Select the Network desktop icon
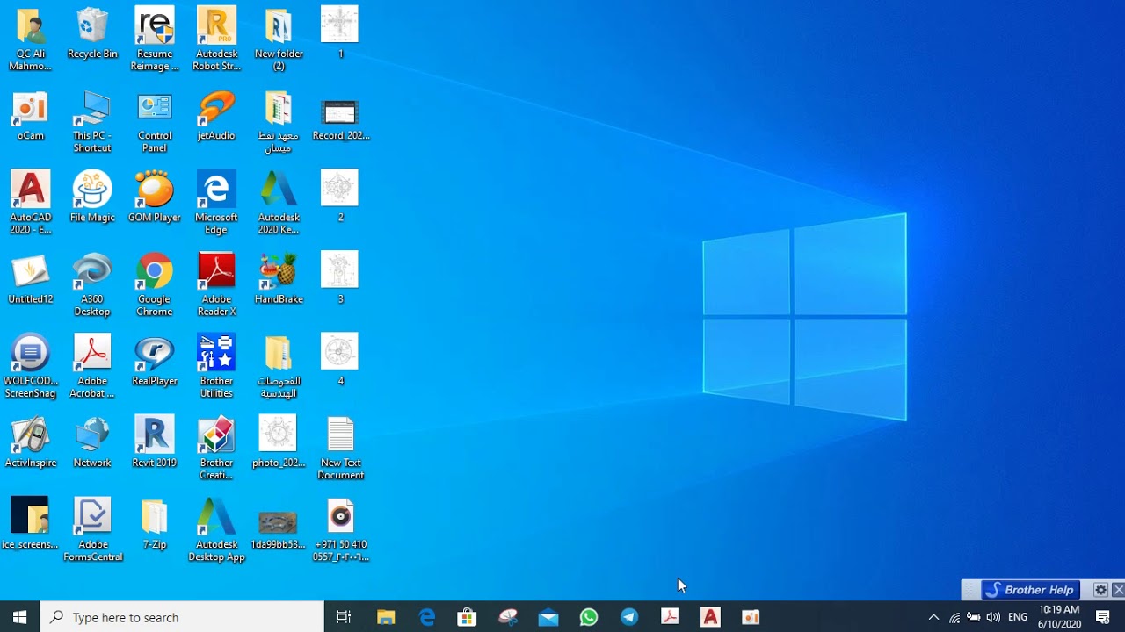This screenshot has width=1125, height=632. [92, 442]
